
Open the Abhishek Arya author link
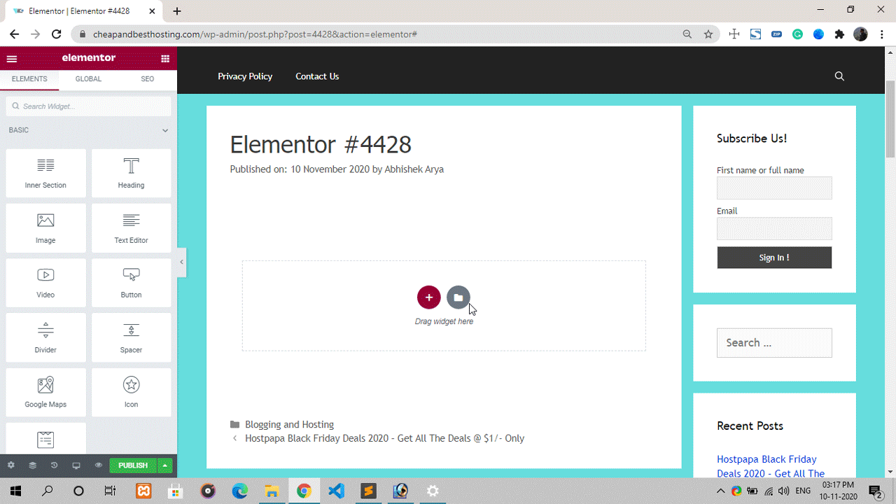414,169
